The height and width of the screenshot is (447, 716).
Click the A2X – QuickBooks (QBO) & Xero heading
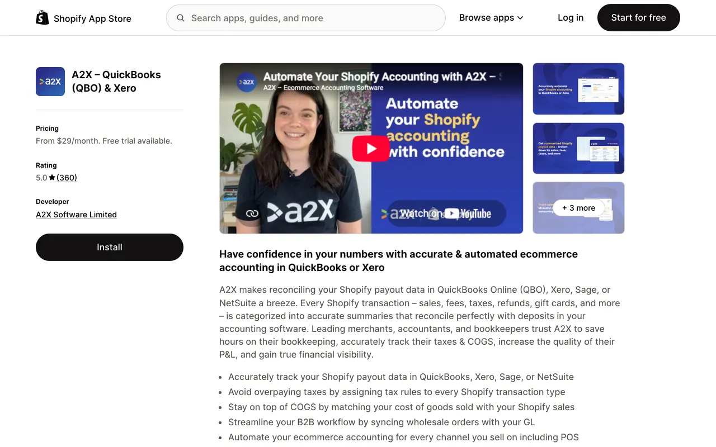(x=116, y=82)
